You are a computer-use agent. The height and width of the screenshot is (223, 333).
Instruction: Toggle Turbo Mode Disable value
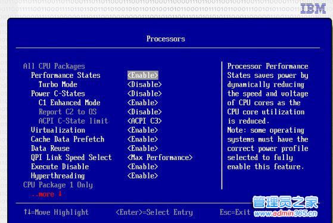point(144,84)
